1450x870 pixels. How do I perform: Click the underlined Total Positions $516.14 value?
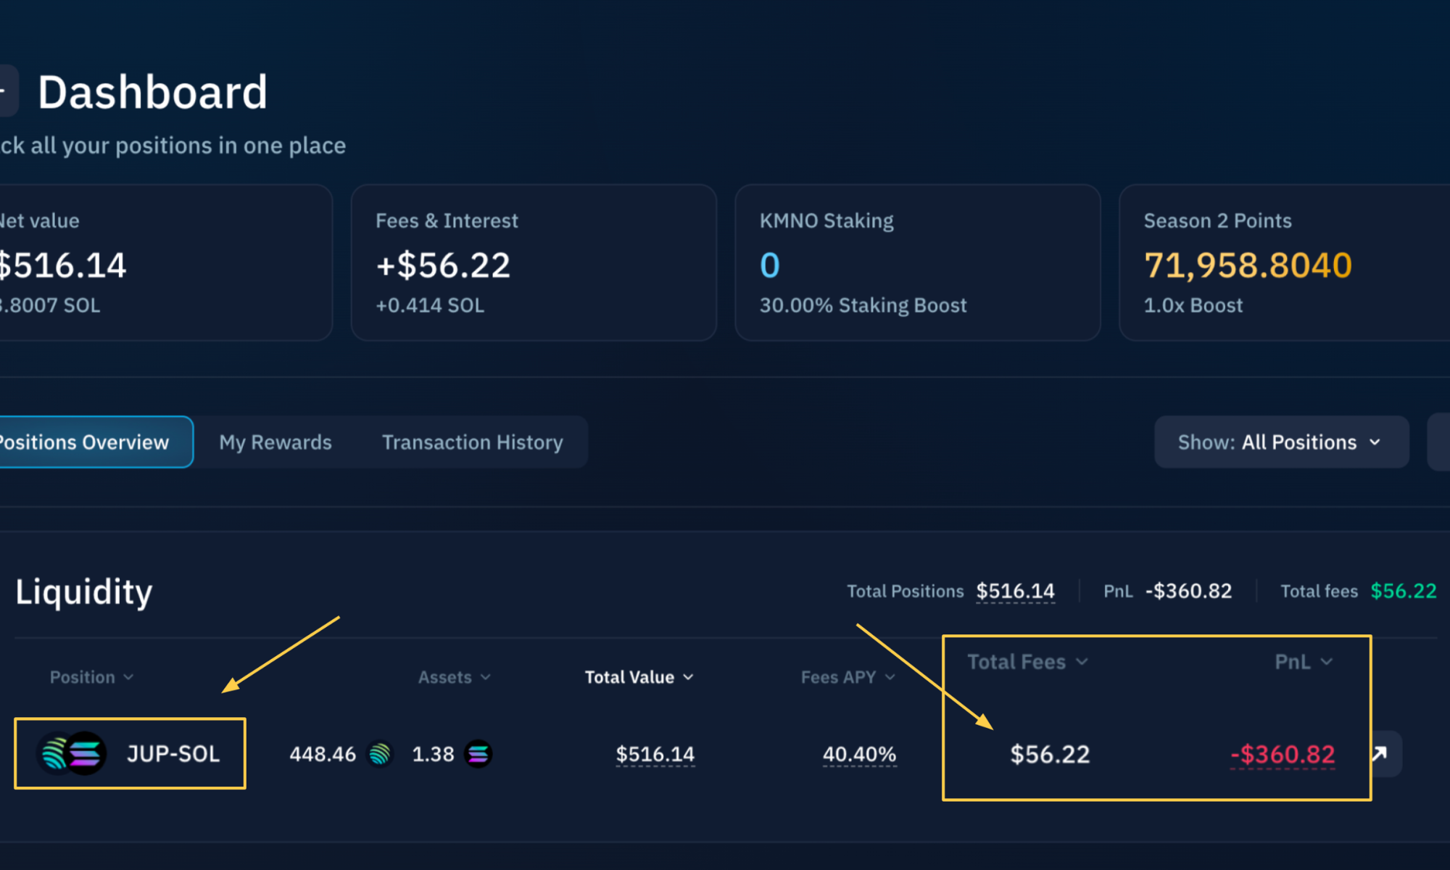(1015, 591)
